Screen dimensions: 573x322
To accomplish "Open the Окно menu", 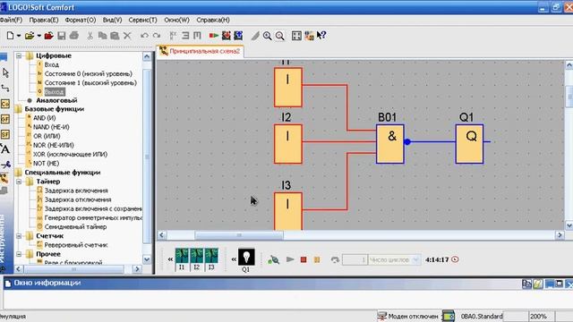I will click(x=177, y=20).
